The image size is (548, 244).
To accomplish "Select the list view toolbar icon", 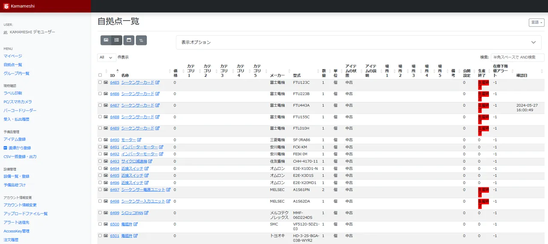I will tap(116, 40).
